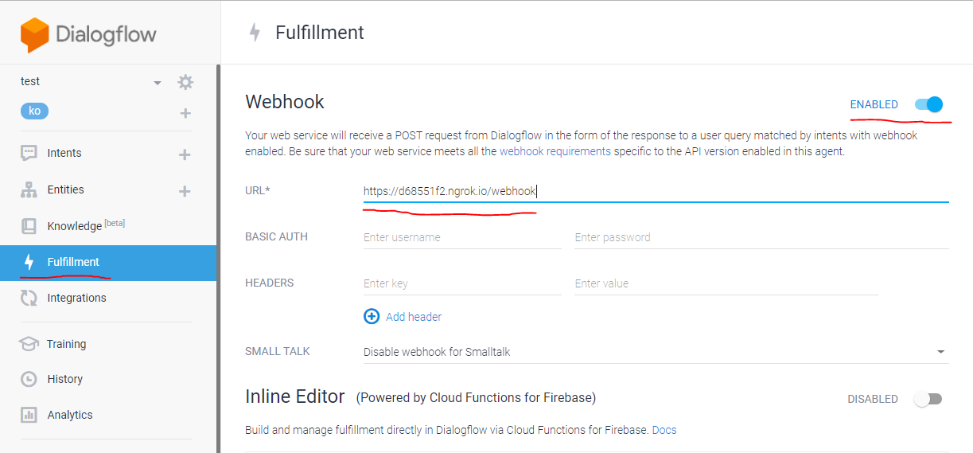
Task: Click the Integrations cycle icon
Action: 29,298
